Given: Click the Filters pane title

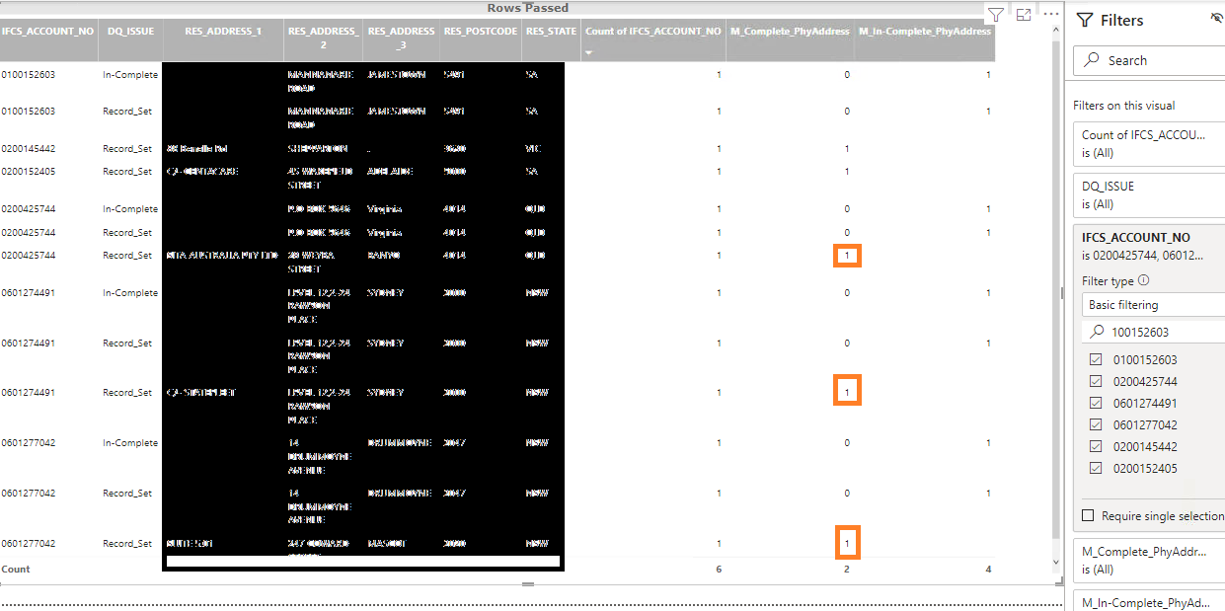Looking at the screenshot, I should tap(1121, 20).
